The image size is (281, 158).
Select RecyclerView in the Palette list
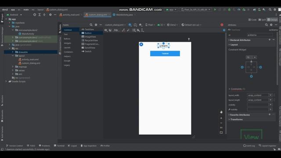[x=91, y=40]
